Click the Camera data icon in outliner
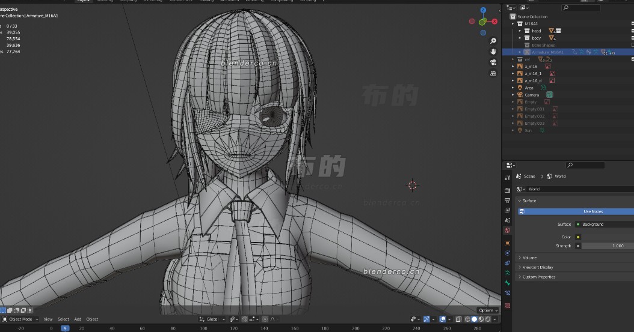Image resolution: width=634 pixels, height=332 pixels. tap(550, 95)
